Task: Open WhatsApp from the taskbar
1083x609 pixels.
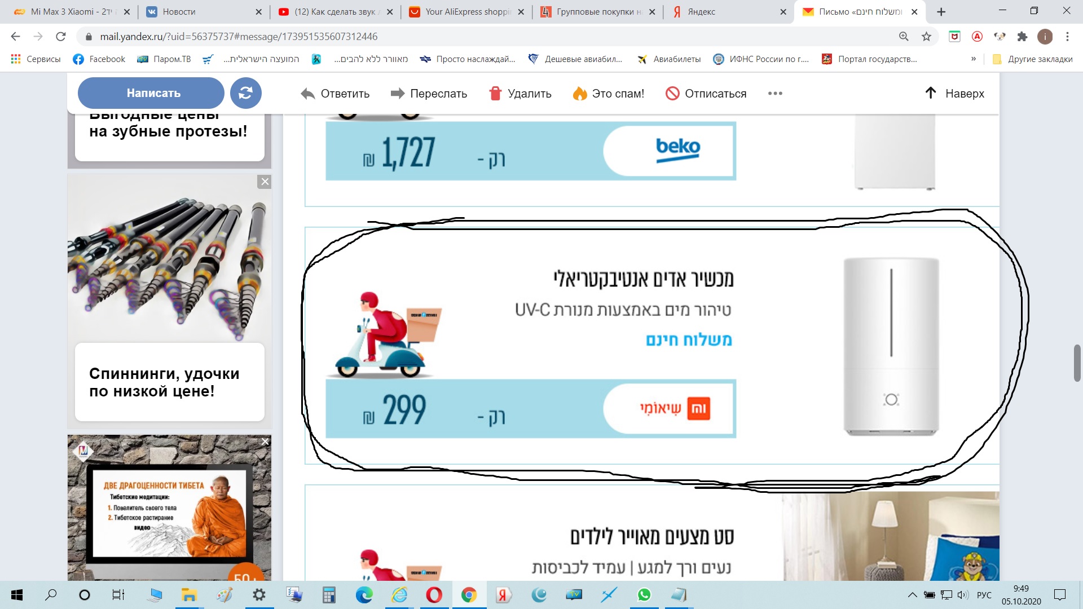Action: (x=644, y=595)
